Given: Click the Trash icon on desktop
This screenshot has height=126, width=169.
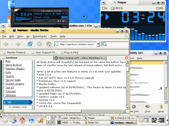Looking at the screenshot, I should coord(11,5).
